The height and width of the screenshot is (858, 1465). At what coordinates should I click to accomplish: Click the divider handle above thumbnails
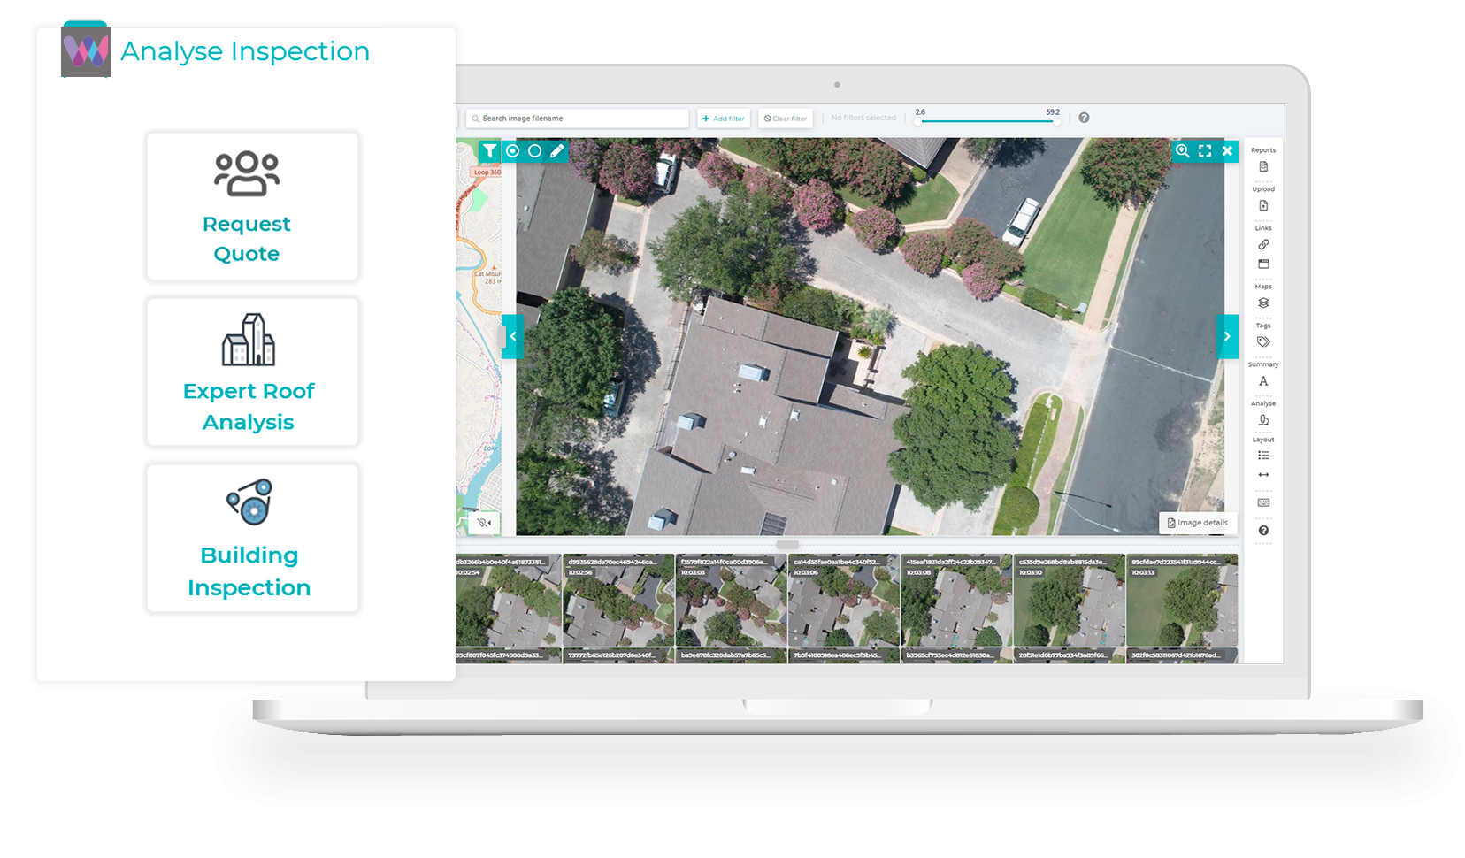coord(787,545)
